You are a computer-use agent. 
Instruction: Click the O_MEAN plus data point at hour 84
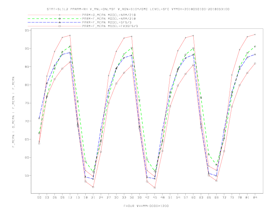[x=255, y=34]
